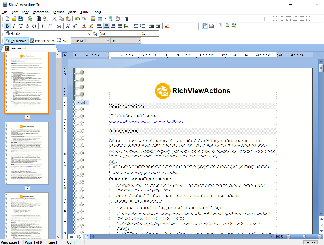
Task: Select the Insert Table tool
Action: 100,18
